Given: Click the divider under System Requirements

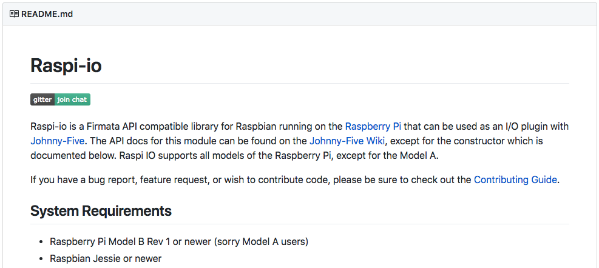Looking at the screenshot, I should pyautogui.click(x=300, y=224).
